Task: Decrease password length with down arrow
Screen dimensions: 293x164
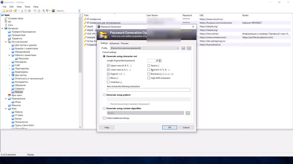Action: tap(160, 61)
